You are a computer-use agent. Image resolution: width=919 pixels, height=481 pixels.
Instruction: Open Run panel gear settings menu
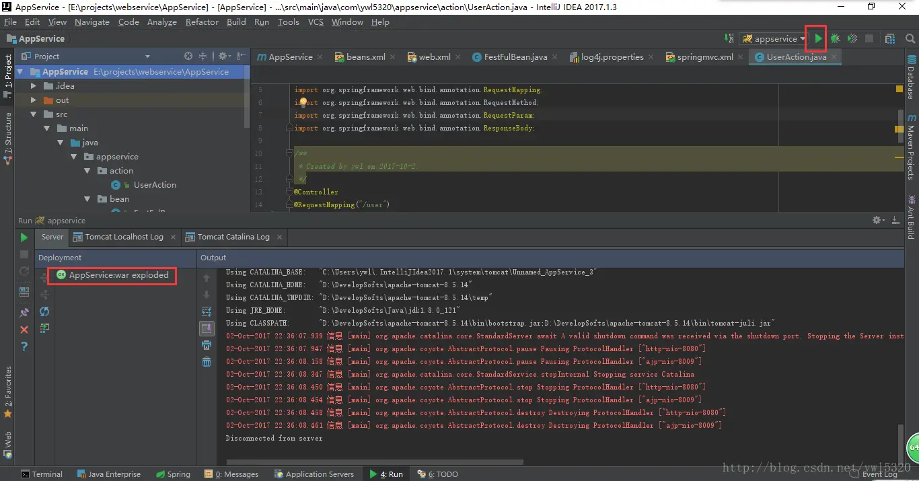pyautogui.click(x=878, y=220)
